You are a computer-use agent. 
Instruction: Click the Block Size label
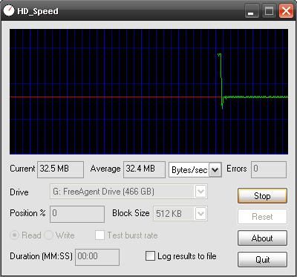(131, 213)
